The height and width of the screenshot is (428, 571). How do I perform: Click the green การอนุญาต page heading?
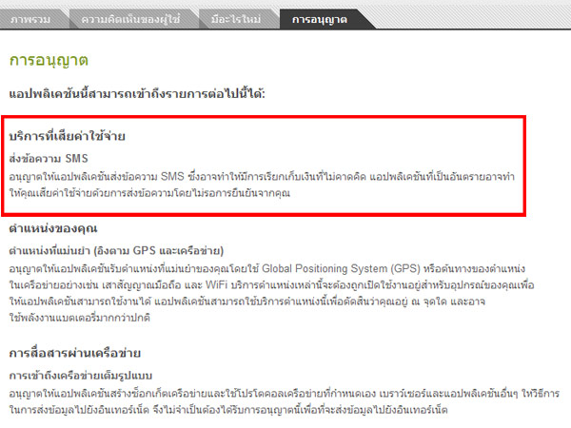point(48,60)
